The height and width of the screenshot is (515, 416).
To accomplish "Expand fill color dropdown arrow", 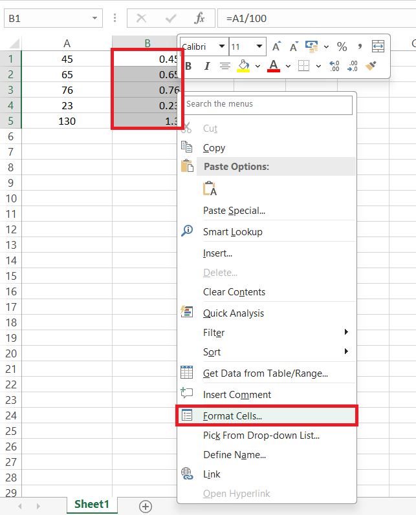I will (258, 67).
